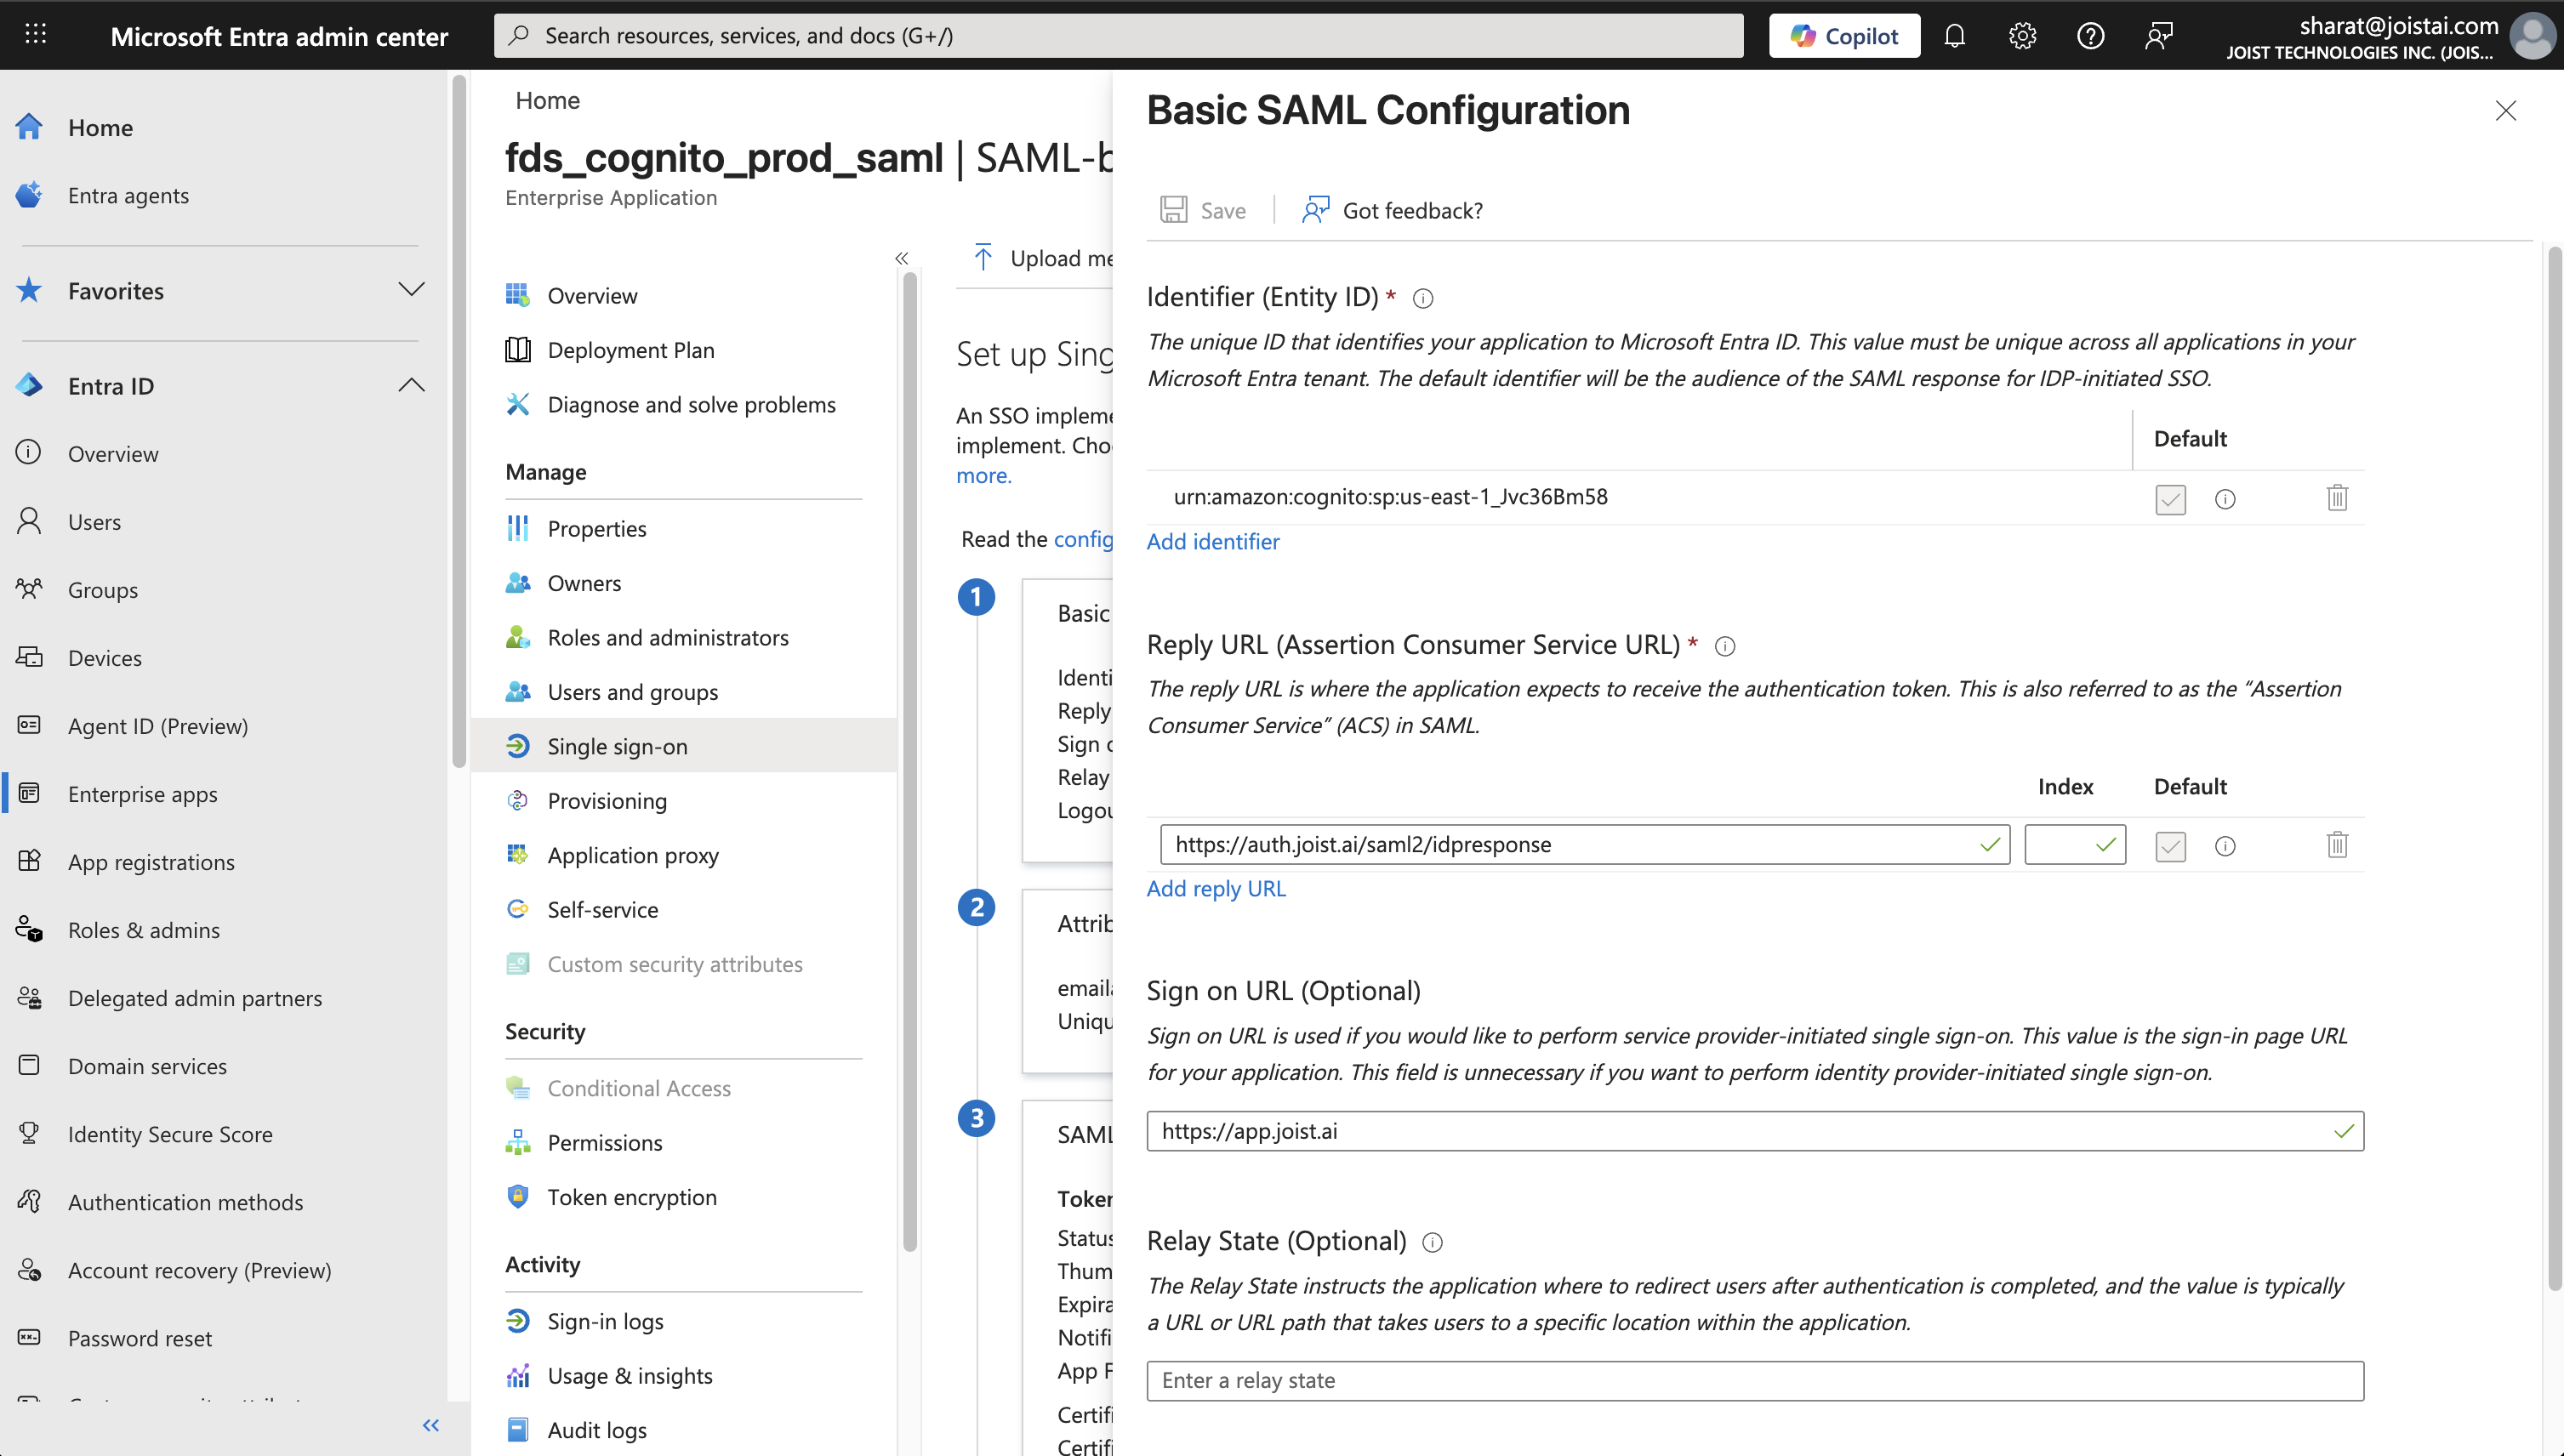Expand the Favorites section
The height and width of the screenshot is (1456, 2564).
point(411,290)
